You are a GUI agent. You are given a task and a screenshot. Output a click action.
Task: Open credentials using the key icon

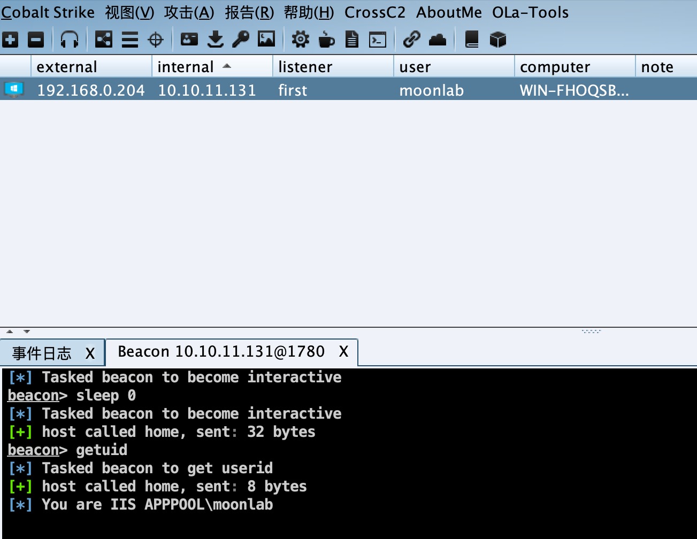pos(241,40)
